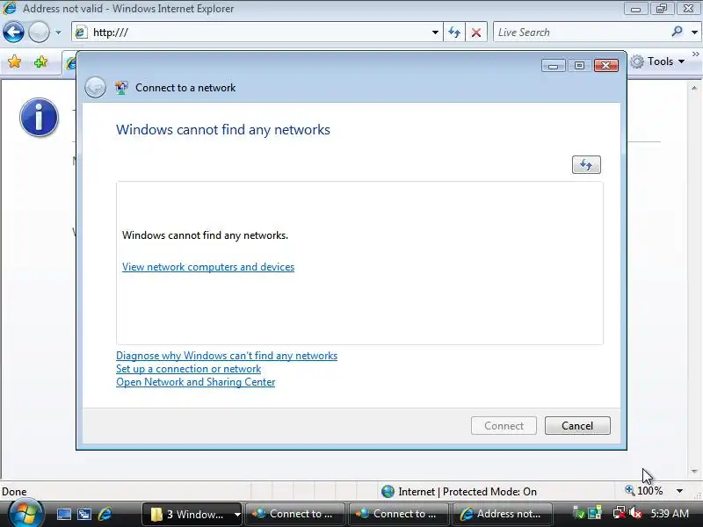
Task: Open the Tools menu in Internet Explorer
Action: (657, 61)
